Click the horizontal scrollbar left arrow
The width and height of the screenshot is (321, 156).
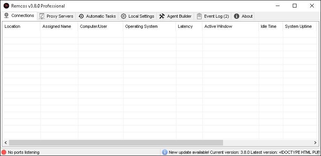(6, 143)
